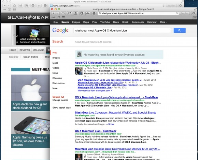Open HOME tab on SlashGear nav
Screen dimensions: 198x160
13,50
